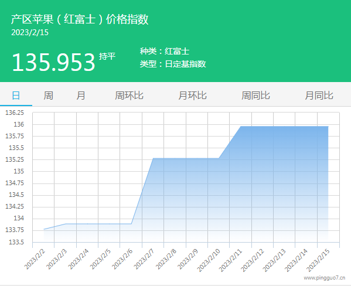Click the 134 y-axis label
The width and height of the screenshot is (351, 286).
19,218
